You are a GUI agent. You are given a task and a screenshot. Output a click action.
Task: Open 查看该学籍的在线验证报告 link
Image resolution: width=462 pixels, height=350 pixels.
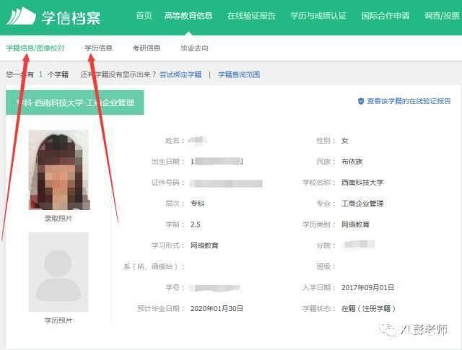click(409, 101)
